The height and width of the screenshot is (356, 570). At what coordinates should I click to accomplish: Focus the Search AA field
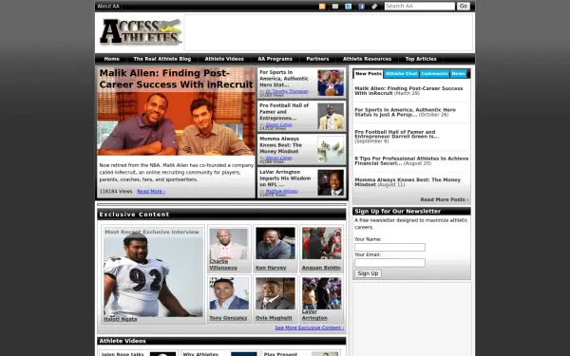click(x=420, y=7)
